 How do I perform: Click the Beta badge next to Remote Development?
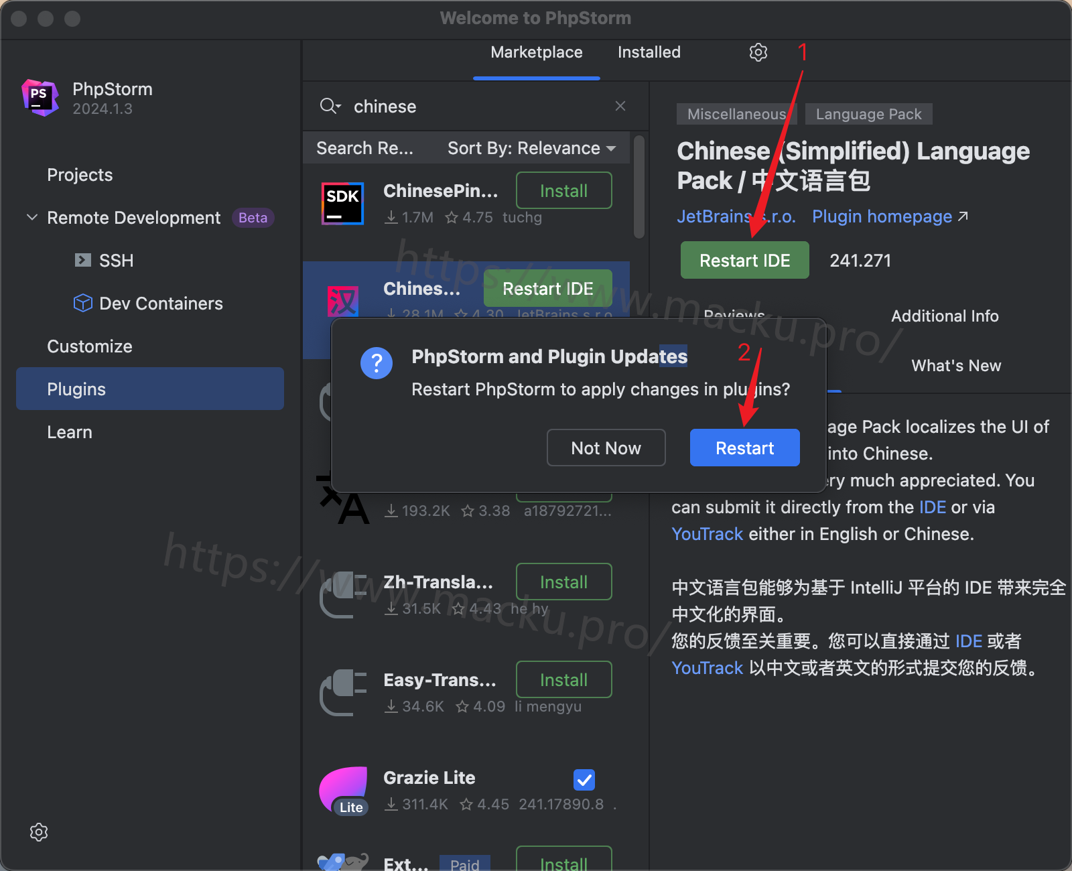253,218
